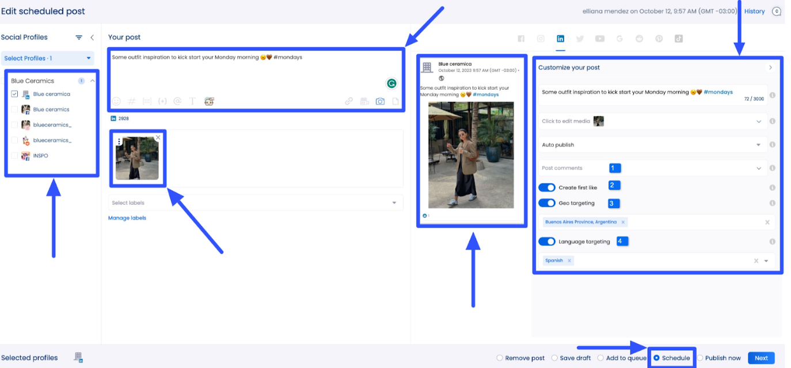The image size is (791, 368).
Task: Switch to the Instagram preview tab
Action: tap(541, 39)
